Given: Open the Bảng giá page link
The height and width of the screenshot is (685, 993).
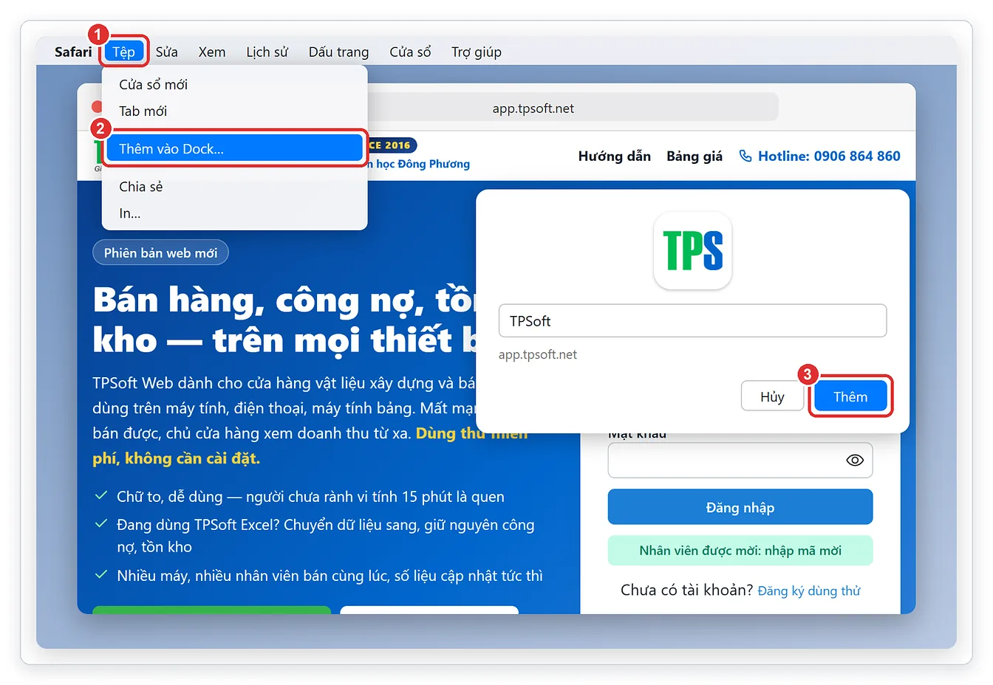Looking at the screenshot, I should [695, 156].
